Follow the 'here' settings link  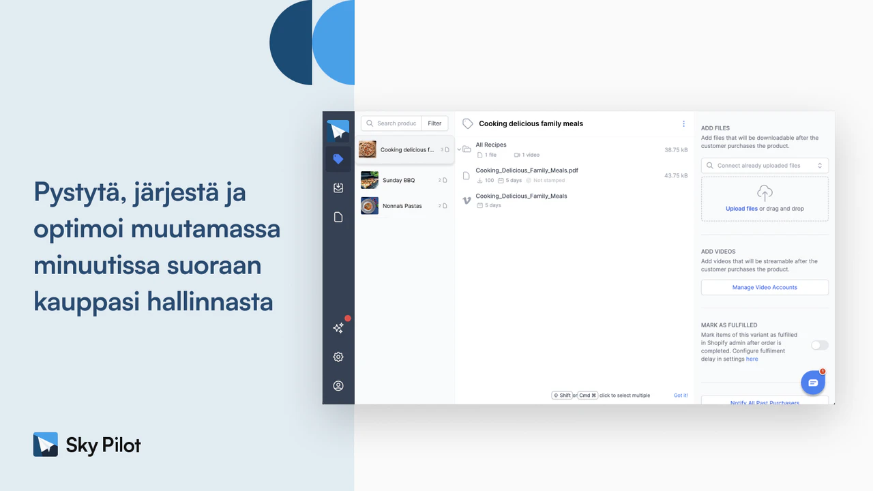(752, 359)
